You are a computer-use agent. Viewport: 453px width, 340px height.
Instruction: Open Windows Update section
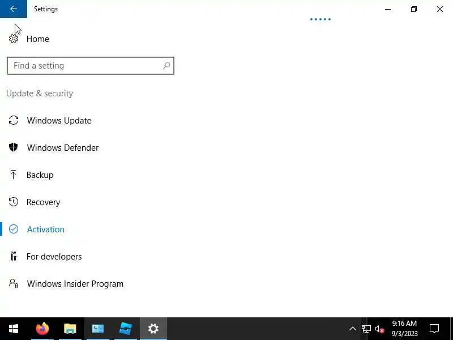(59, 121)
